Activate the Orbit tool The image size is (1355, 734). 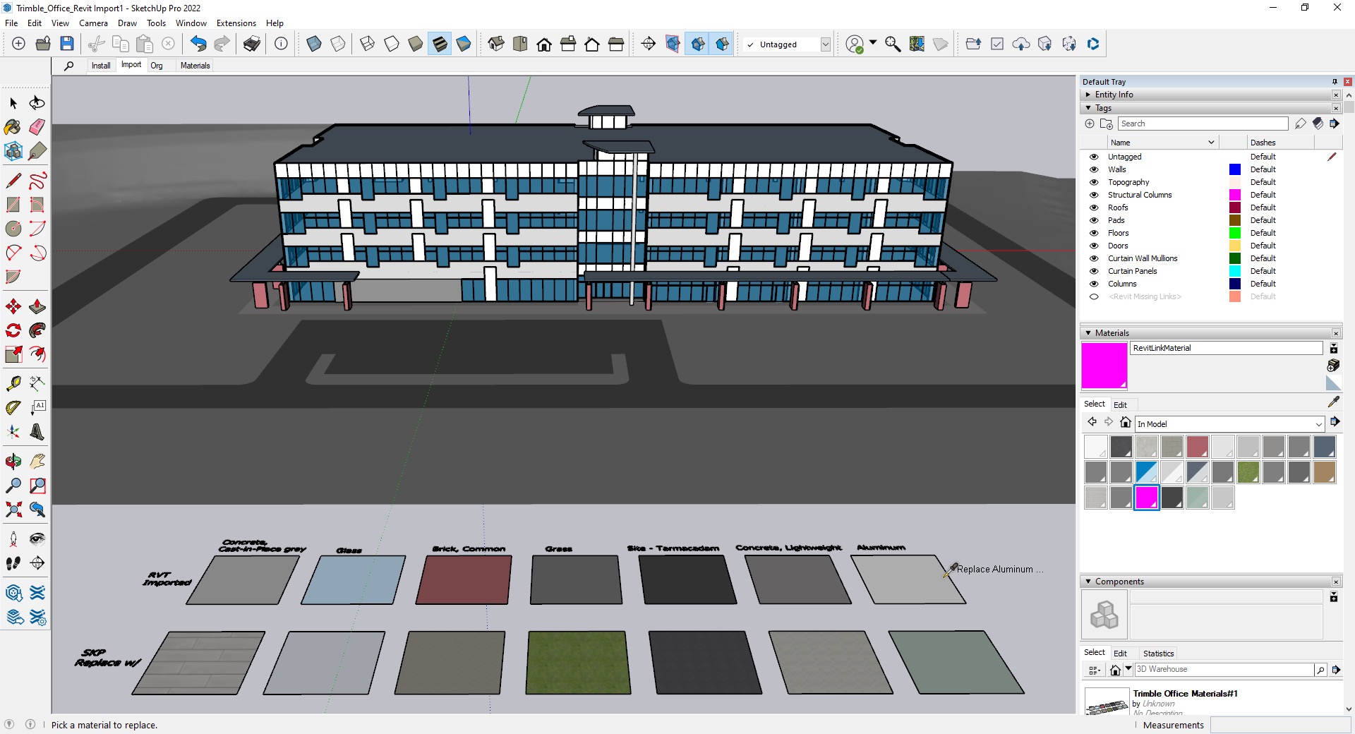[12, 461]
